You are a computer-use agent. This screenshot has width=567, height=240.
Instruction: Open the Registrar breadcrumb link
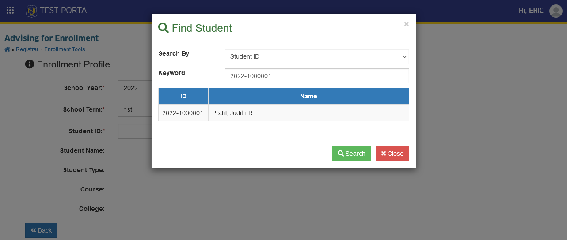click(x=27, y=49)
